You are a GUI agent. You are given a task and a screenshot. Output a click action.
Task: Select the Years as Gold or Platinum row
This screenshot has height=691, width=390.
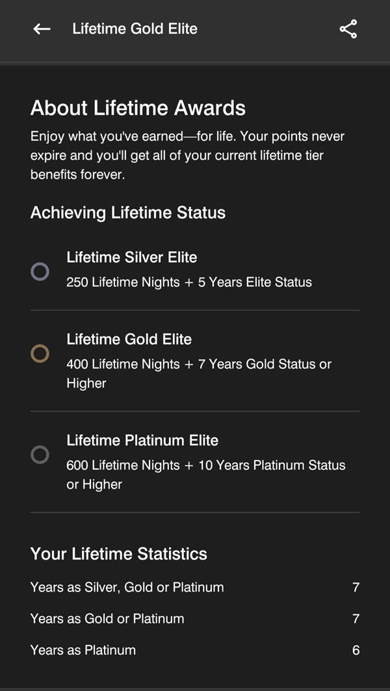coord(195,618)
